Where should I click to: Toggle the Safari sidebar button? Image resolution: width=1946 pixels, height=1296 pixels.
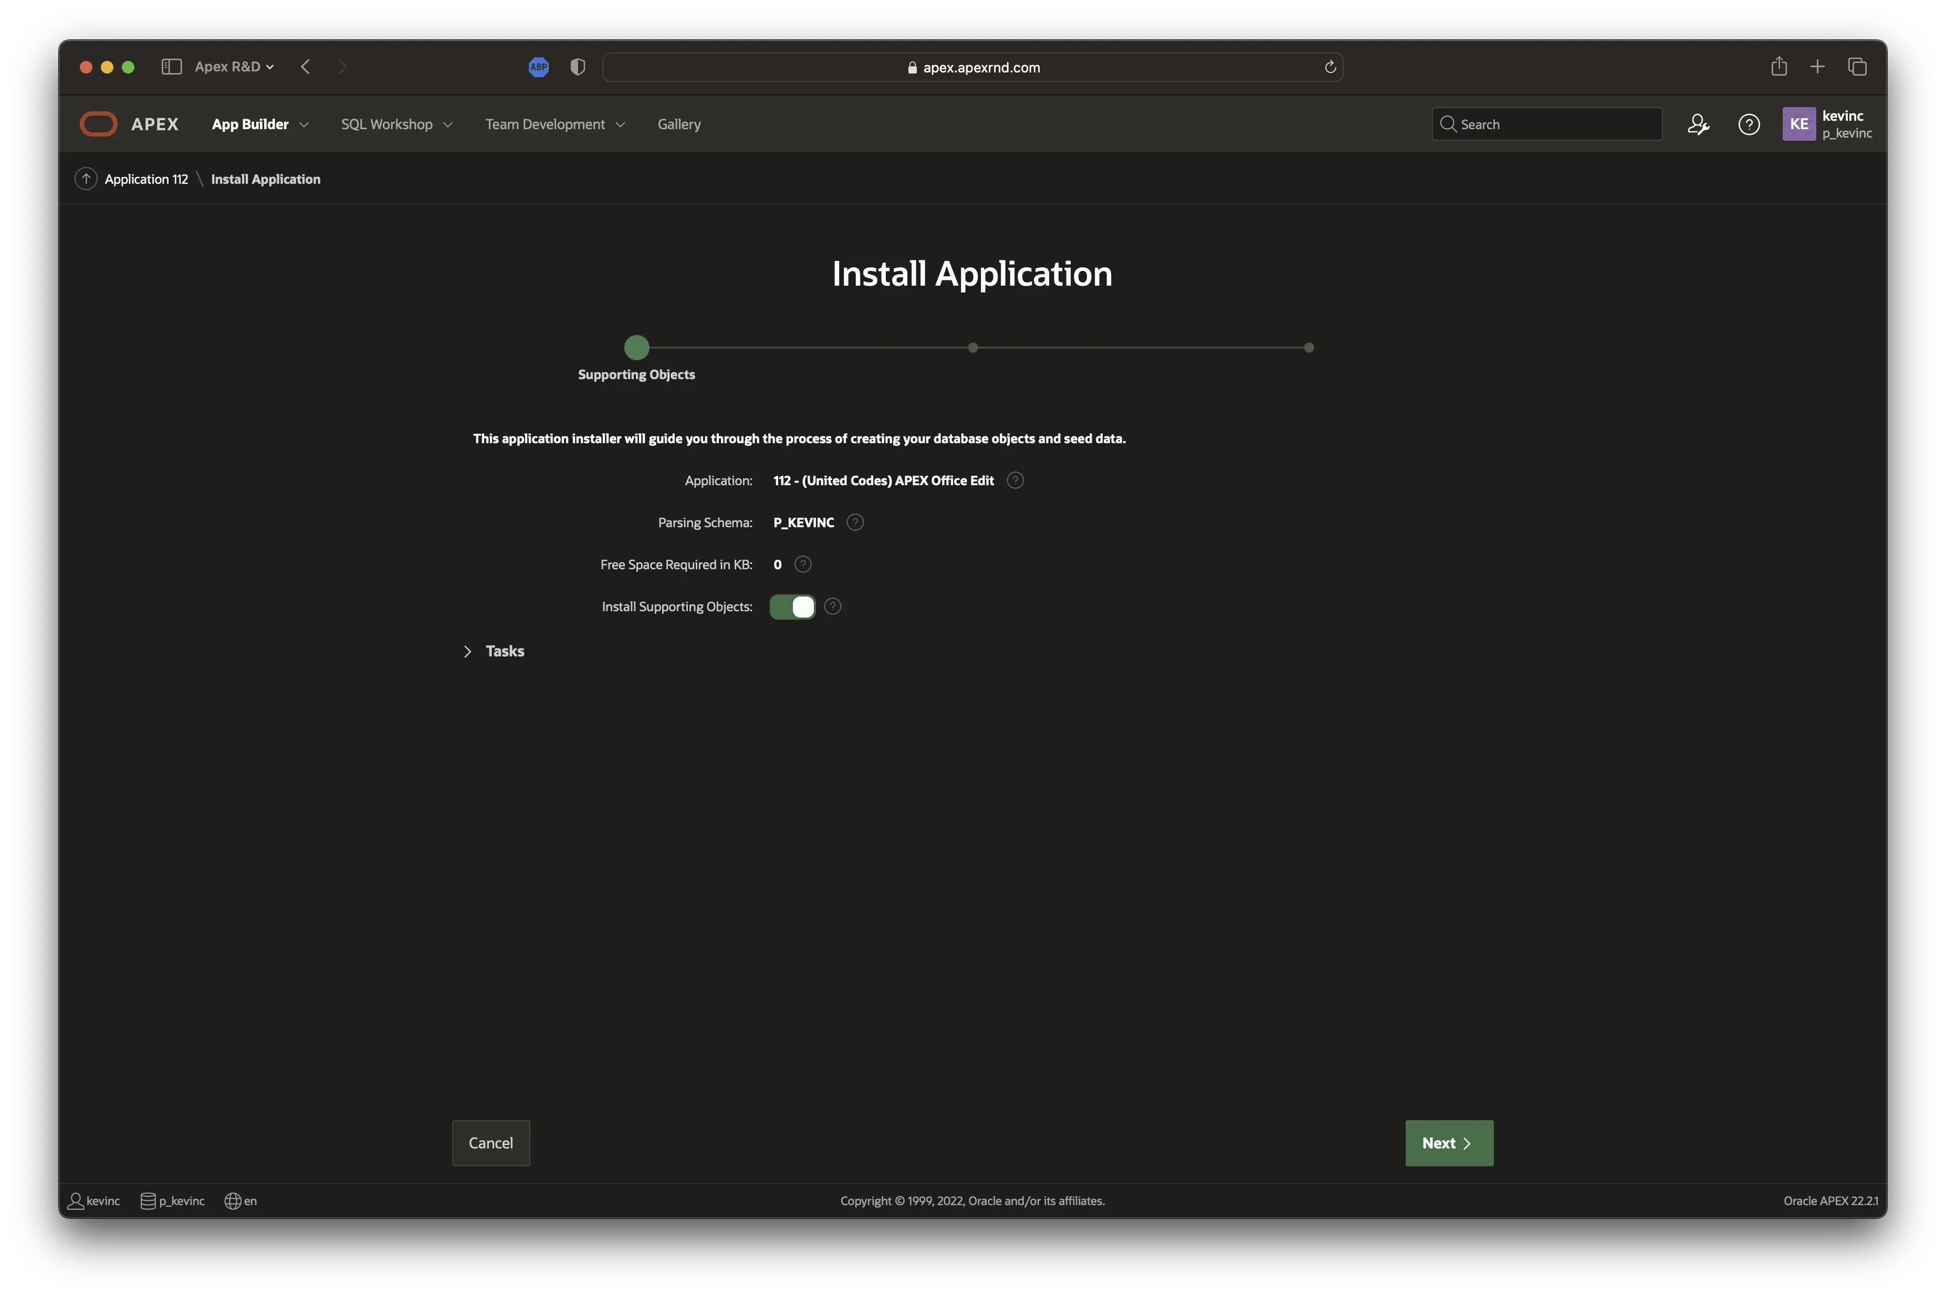click(171, 67)
